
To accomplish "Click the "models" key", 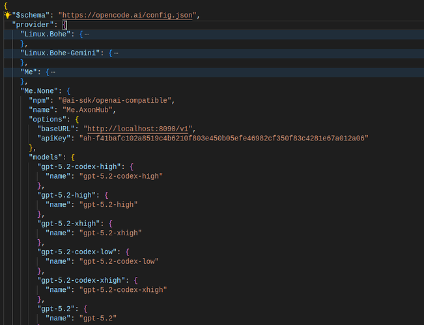I will (46, 157).
